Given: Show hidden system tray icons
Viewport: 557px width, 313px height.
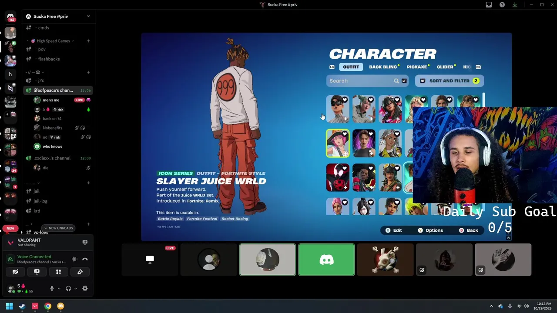Looking at the screenshot, I should pyautogui.click(x=491, y=306).
